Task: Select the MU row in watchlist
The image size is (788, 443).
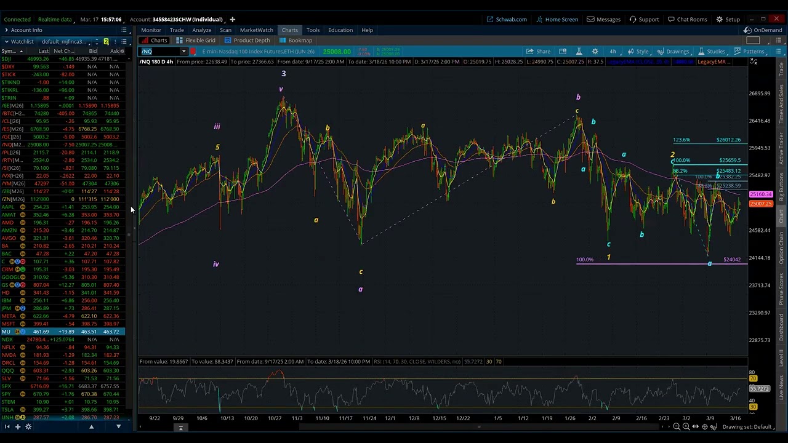Action: (62, 332)
